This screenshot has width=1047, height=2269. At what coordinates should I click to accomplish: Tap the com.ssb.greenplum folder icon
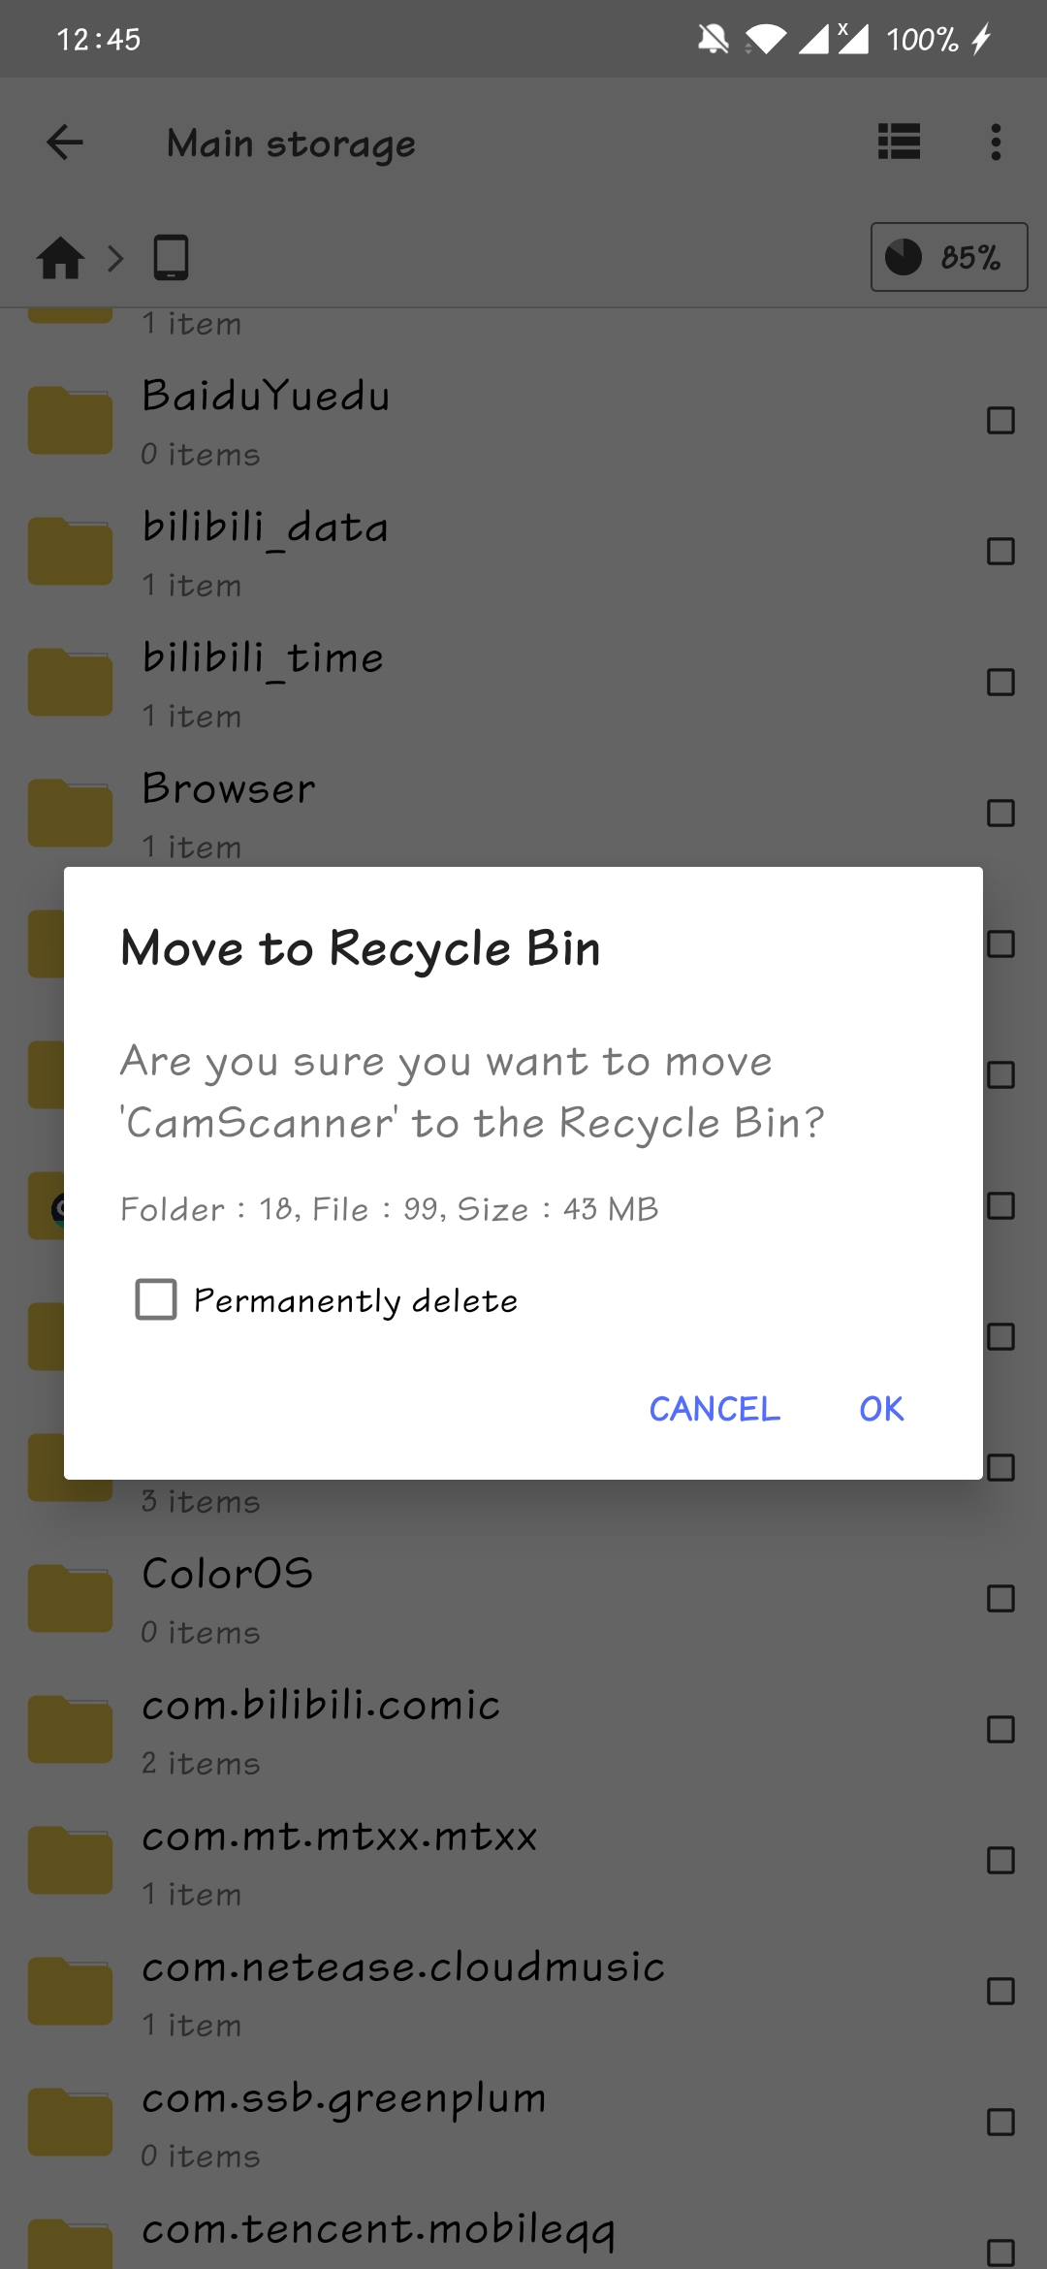point(70,2123)
